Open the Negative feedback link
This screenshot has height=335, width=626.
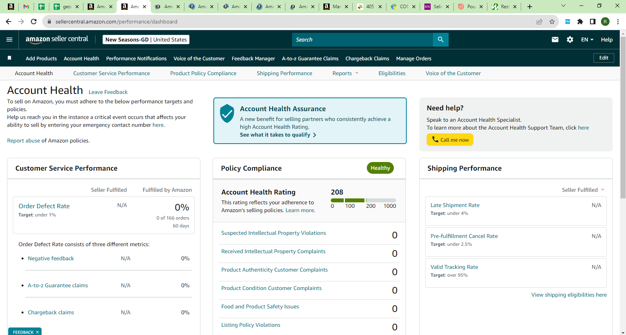pyautogui.click(x=51, y=258)
